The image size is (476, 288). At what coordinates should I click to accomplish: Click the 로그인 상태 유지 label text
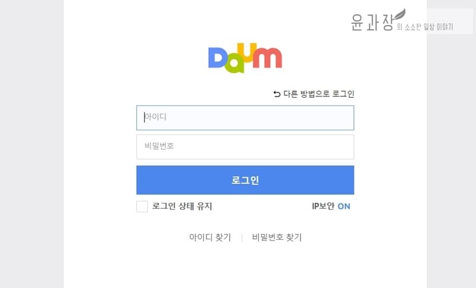[182, 206]
